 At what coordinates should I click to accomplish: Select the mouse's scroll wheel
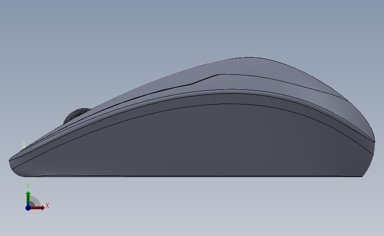[75, 115]
